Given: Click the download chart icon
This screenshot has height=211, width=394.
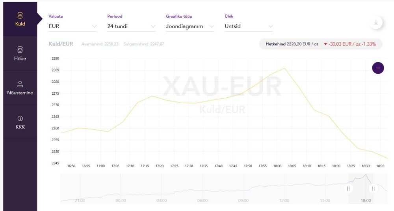Looking at the screenshot, I should coord(376,22).
